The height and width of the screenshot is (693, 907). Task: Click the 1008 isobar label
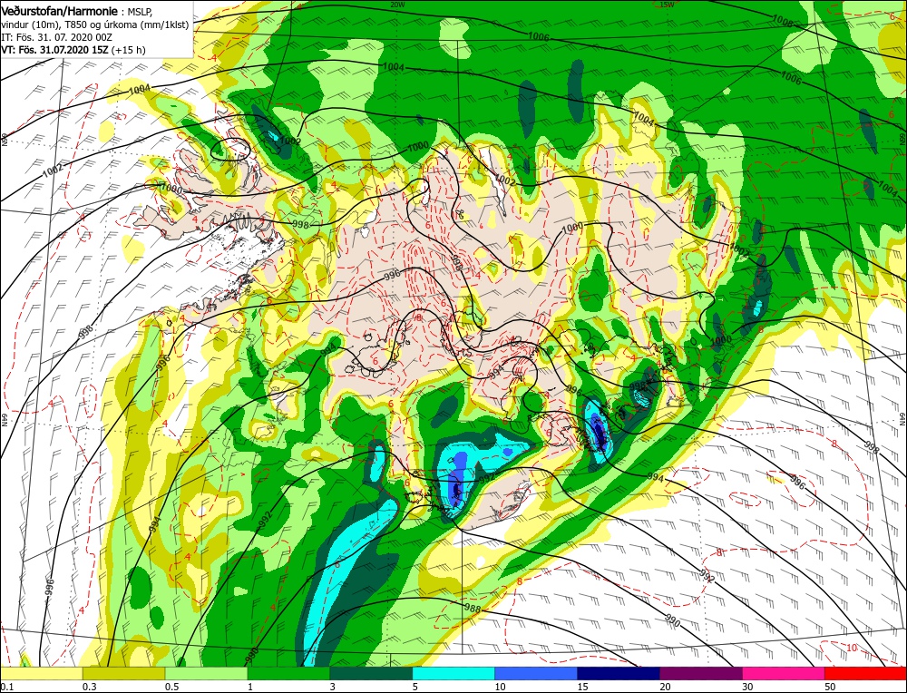tap(782, 22)
